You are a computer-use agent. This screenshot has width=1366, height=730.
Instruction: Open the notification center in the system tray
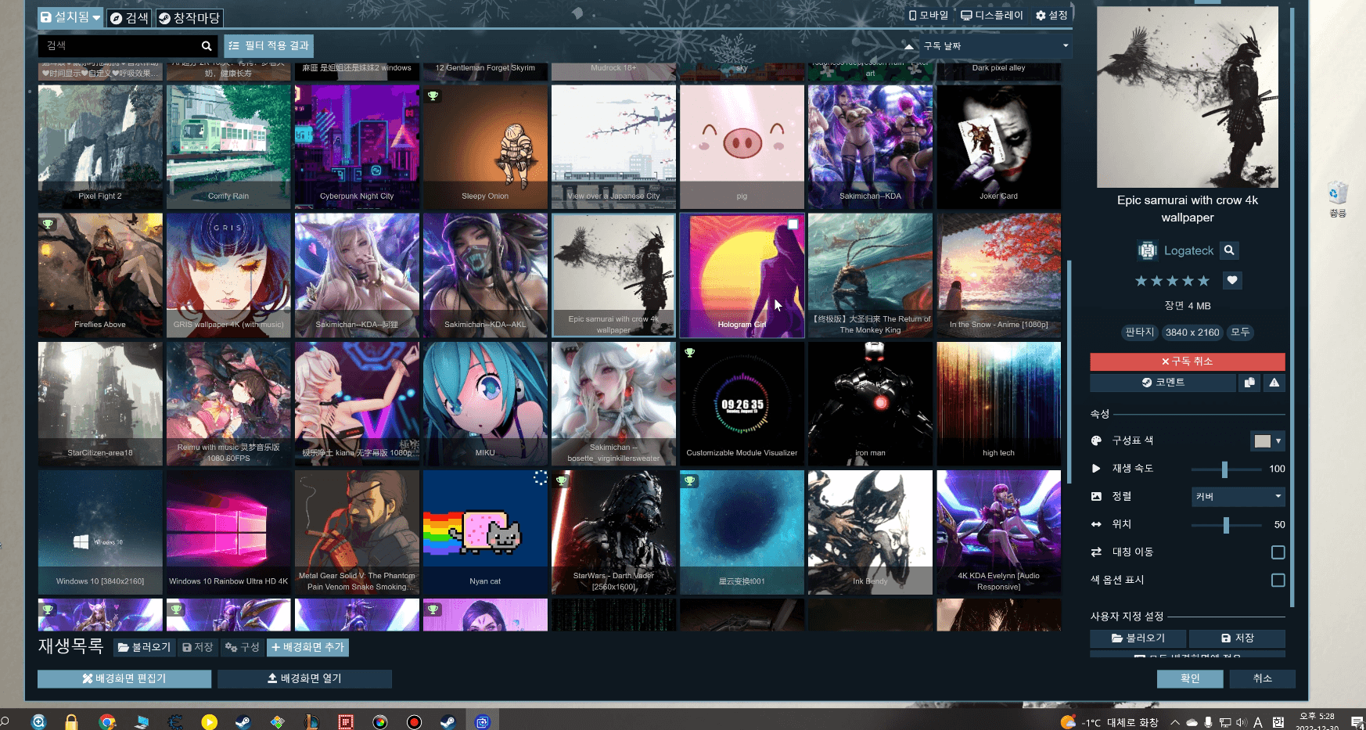[1357, 722]
